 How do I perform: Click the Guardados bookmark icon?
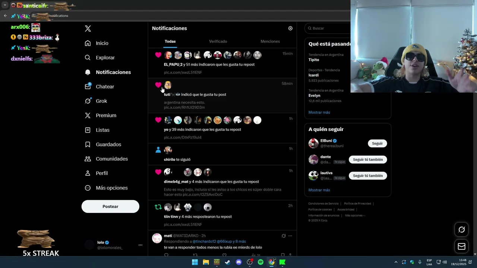[88, 144]
